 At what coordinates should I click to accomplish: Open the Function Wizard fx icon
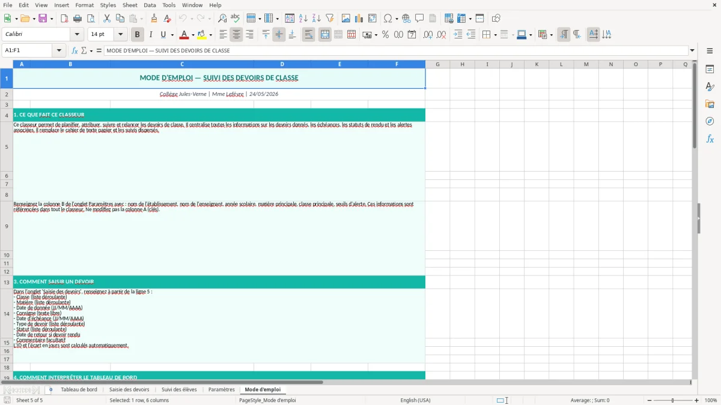tap(75, 50)
